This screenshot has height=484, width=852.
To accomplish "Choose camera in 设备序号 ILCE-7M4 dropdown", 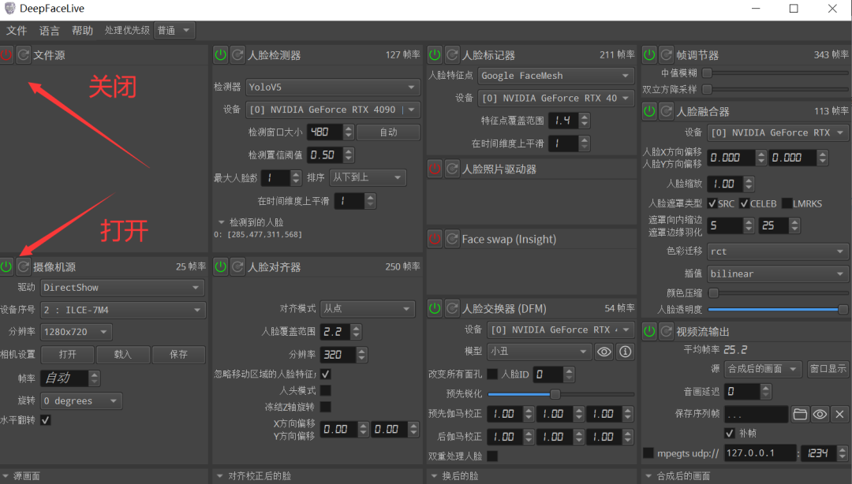I will point(123,310).
